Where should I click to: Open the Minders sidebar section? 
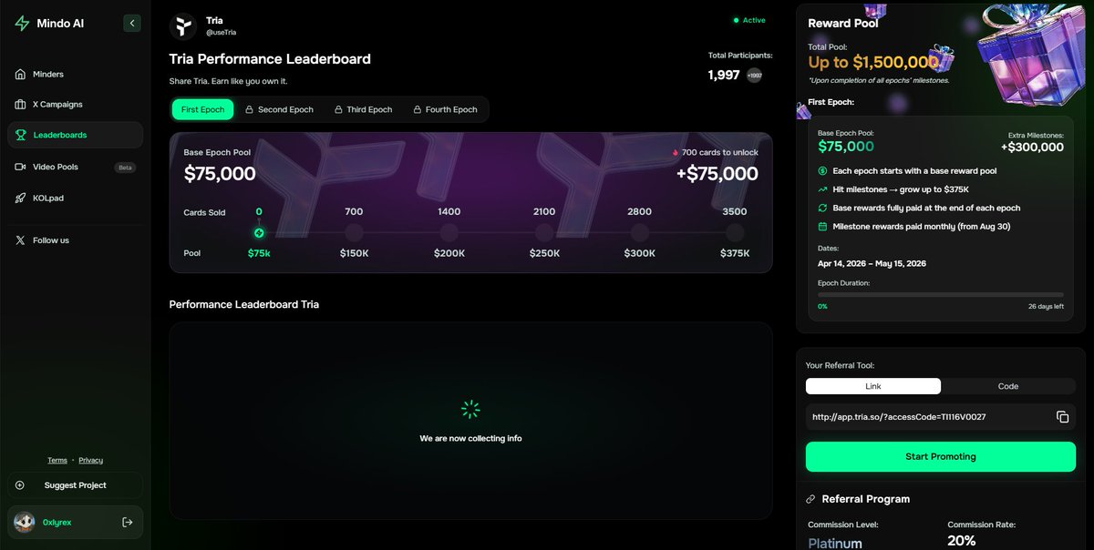coord(47,74)
